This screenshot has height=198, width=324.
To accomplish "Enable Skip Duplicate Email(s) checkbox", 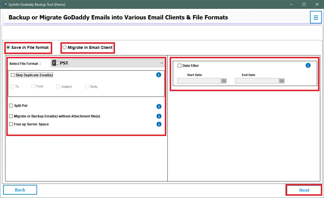I will (x=13, y=75).
